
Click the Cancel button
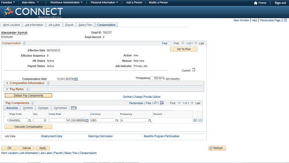[27, 148]
